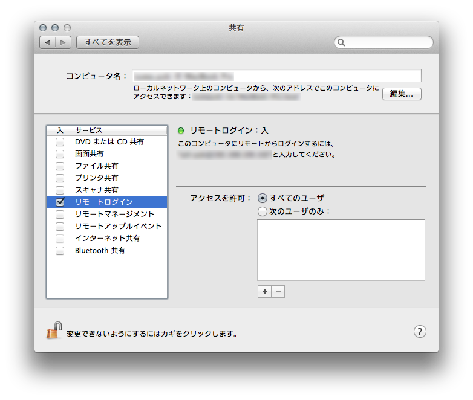The height and width of the screenshot is (400, 473).
Task: Uncheck the リモートログイン checkbox
Action: click(60, 202)
